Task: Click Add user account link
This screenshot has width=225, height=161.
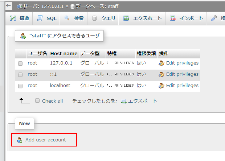Action: click(46, 140)
